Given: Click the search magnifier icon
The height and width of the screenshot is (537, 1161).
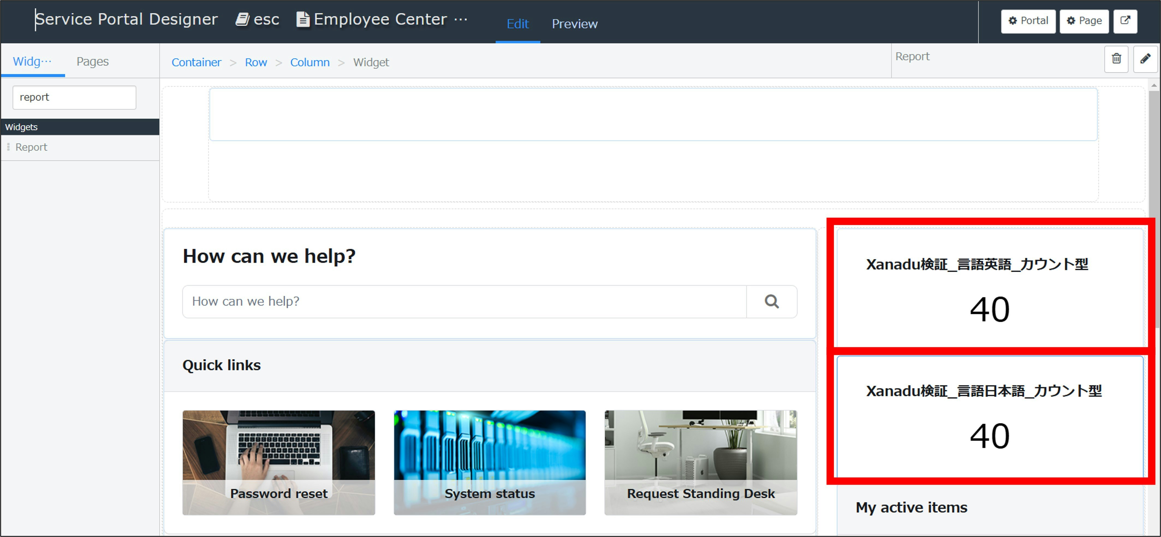Looking at the screenshot, I should [x=771, y=301].
